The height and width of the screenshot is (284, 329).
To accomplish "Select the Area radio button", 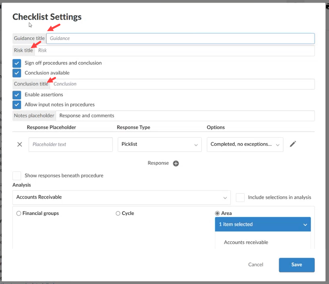I will 217,213.
